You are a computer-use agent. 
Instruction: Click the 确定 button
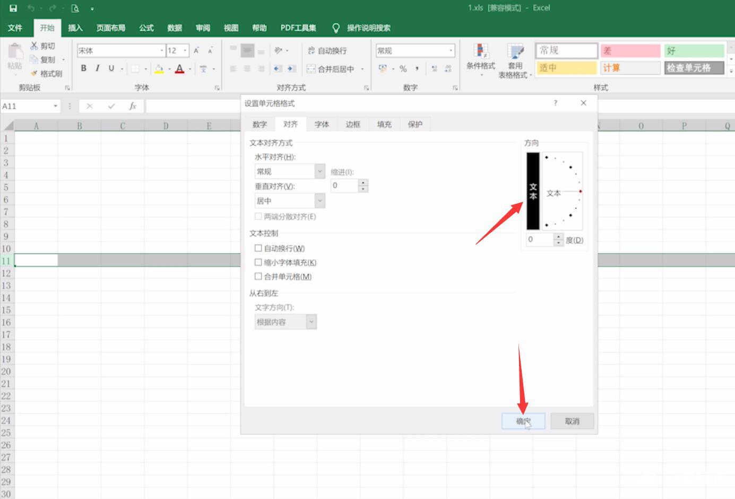(523, 421)
